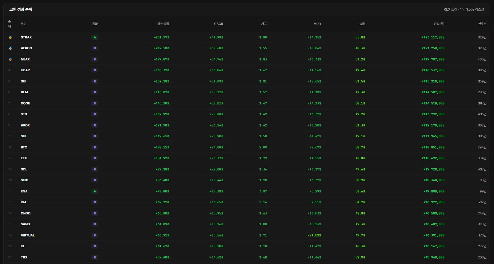
Task: Select the INJ coin name
Action: tap(23, 202)
